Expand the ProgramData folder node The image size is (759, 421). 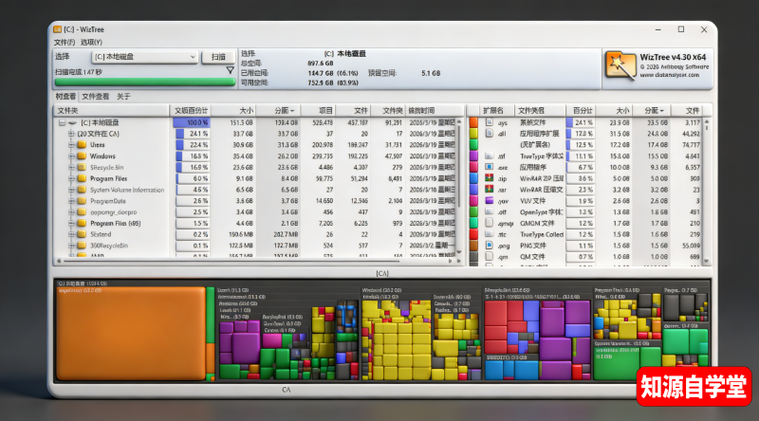71,201
